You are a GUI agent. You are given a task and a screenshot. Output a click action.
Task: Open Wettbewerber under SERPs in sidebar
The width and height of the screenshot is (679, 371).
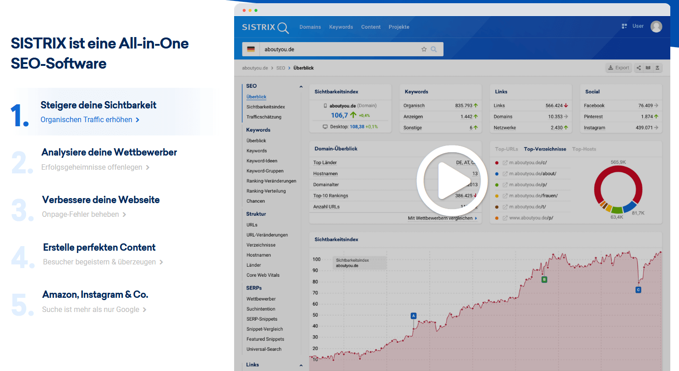261,299
